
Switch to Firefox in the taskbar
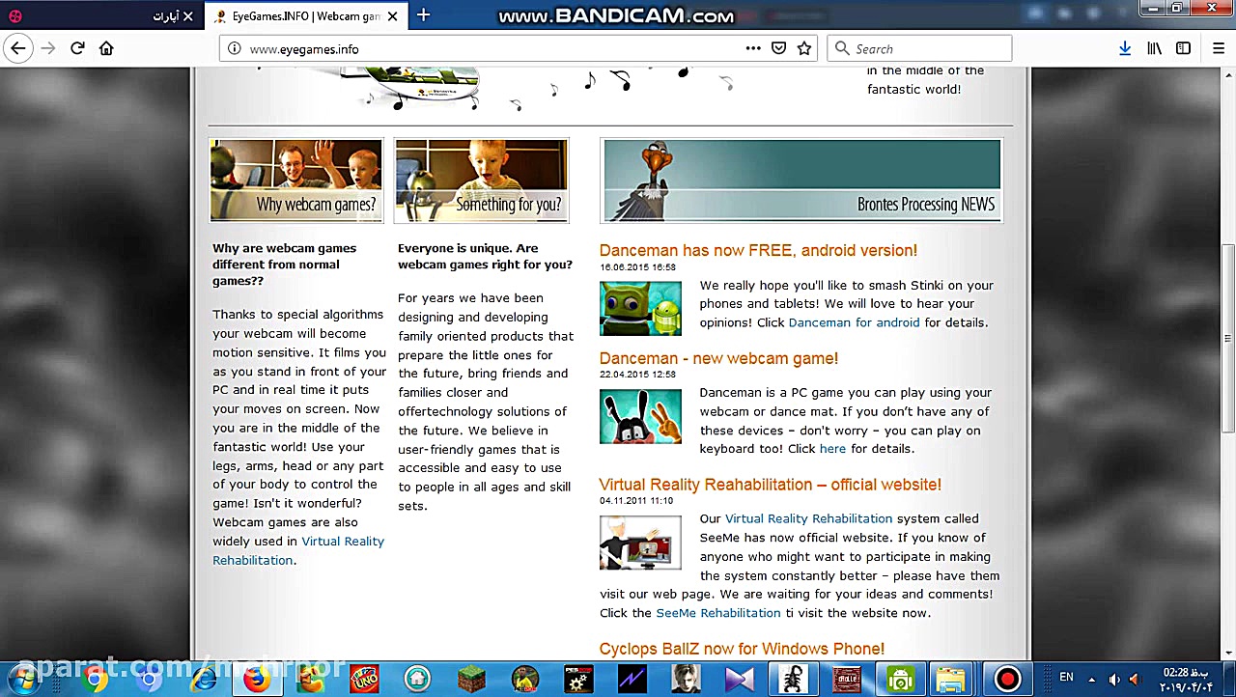[256, 679]
